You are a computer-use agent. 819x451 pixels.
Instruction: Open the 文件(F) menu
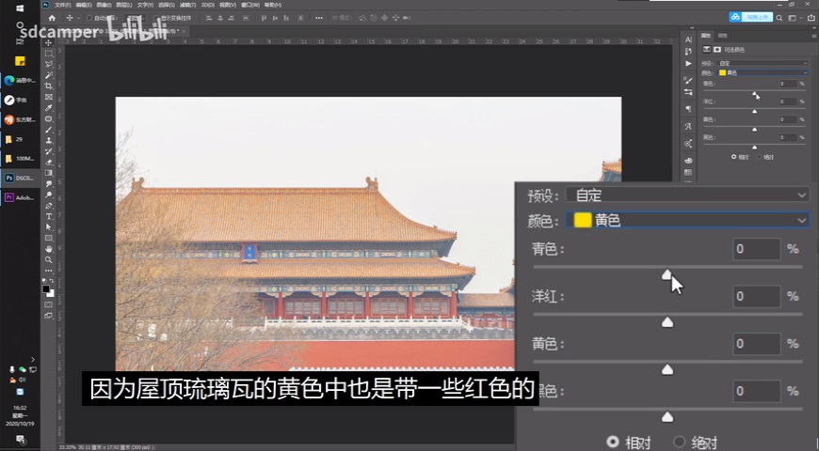point(63,5)
